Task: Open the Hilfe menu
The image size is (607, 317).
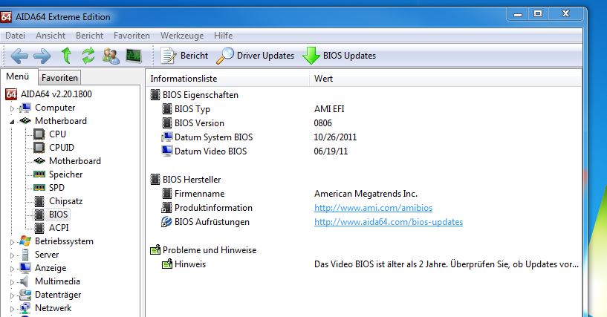Action: click(x=224, y=36)
